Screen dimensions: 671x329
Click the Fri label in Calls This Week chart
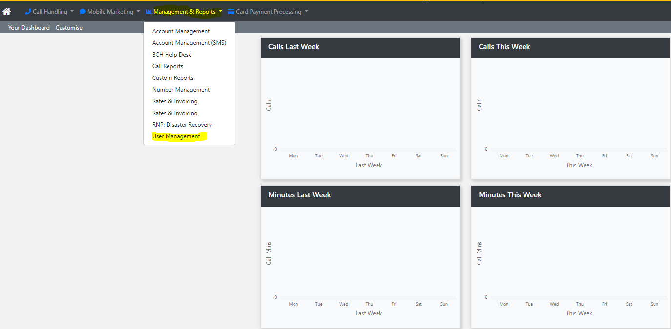(x=604, y=156)
